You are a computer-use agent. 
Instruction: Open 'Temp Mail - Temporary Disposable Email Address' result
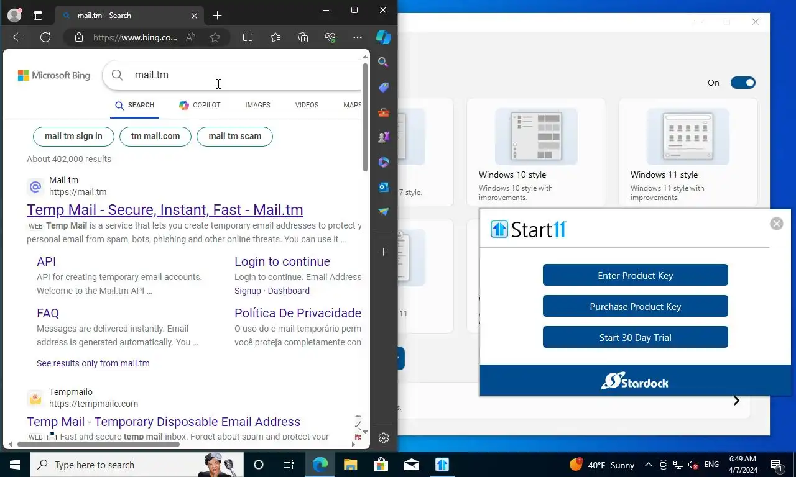pyautogui.click(x=164, y=422)
